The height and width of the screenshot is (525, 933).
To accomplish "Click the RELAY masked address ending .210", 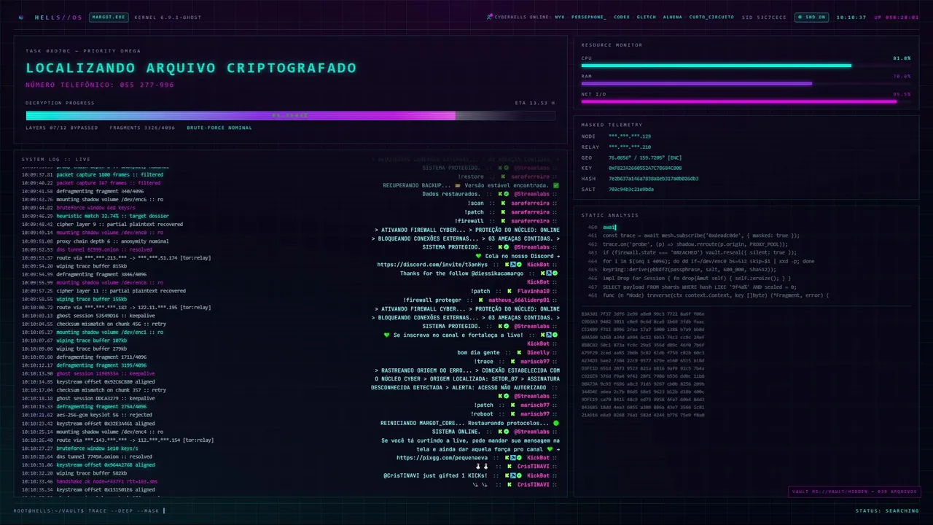I will coord(630,147).
